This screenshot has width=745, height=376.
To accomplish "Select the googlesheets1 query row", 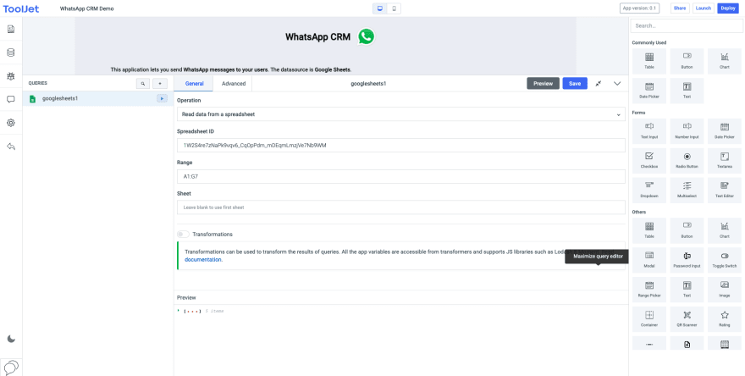I will click(x=98, y=98).
